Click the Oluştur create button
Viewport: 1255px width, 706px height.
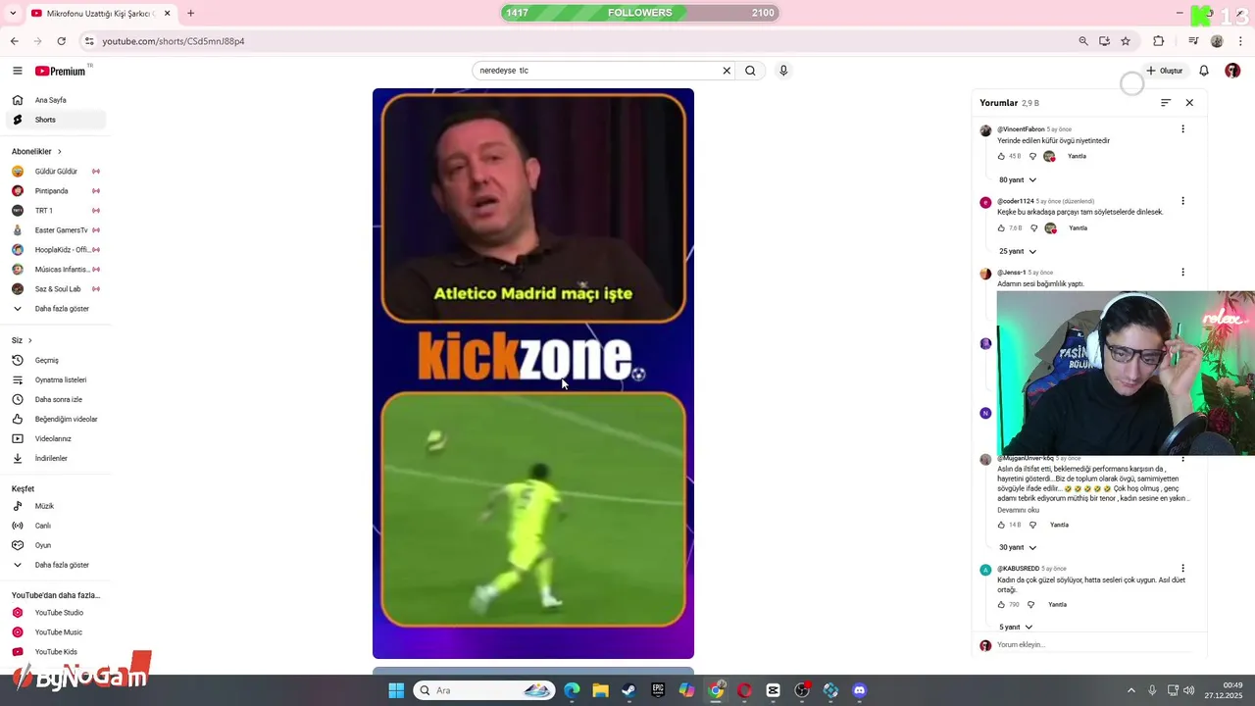click(x=1164, y=71)
